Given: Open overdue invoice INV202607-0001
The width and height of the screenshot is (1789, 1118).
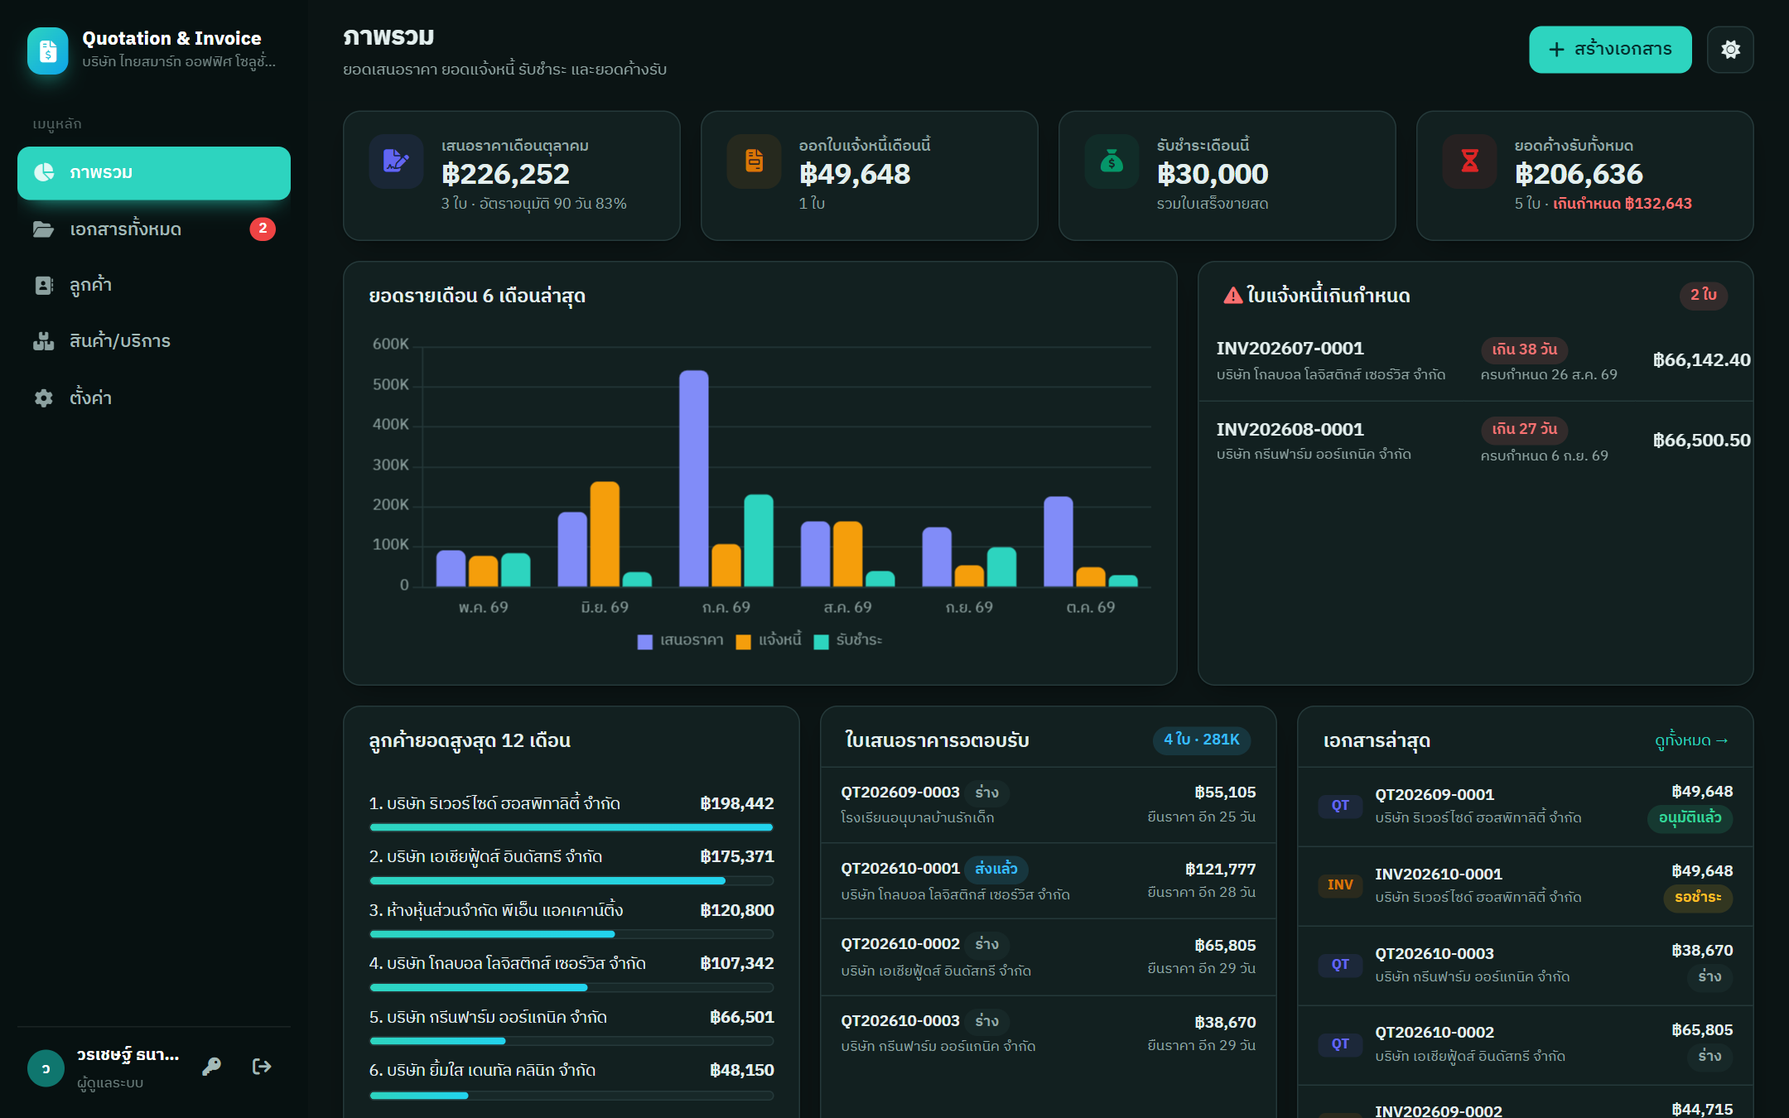Looking at the screenshot, I should 1476,361.
